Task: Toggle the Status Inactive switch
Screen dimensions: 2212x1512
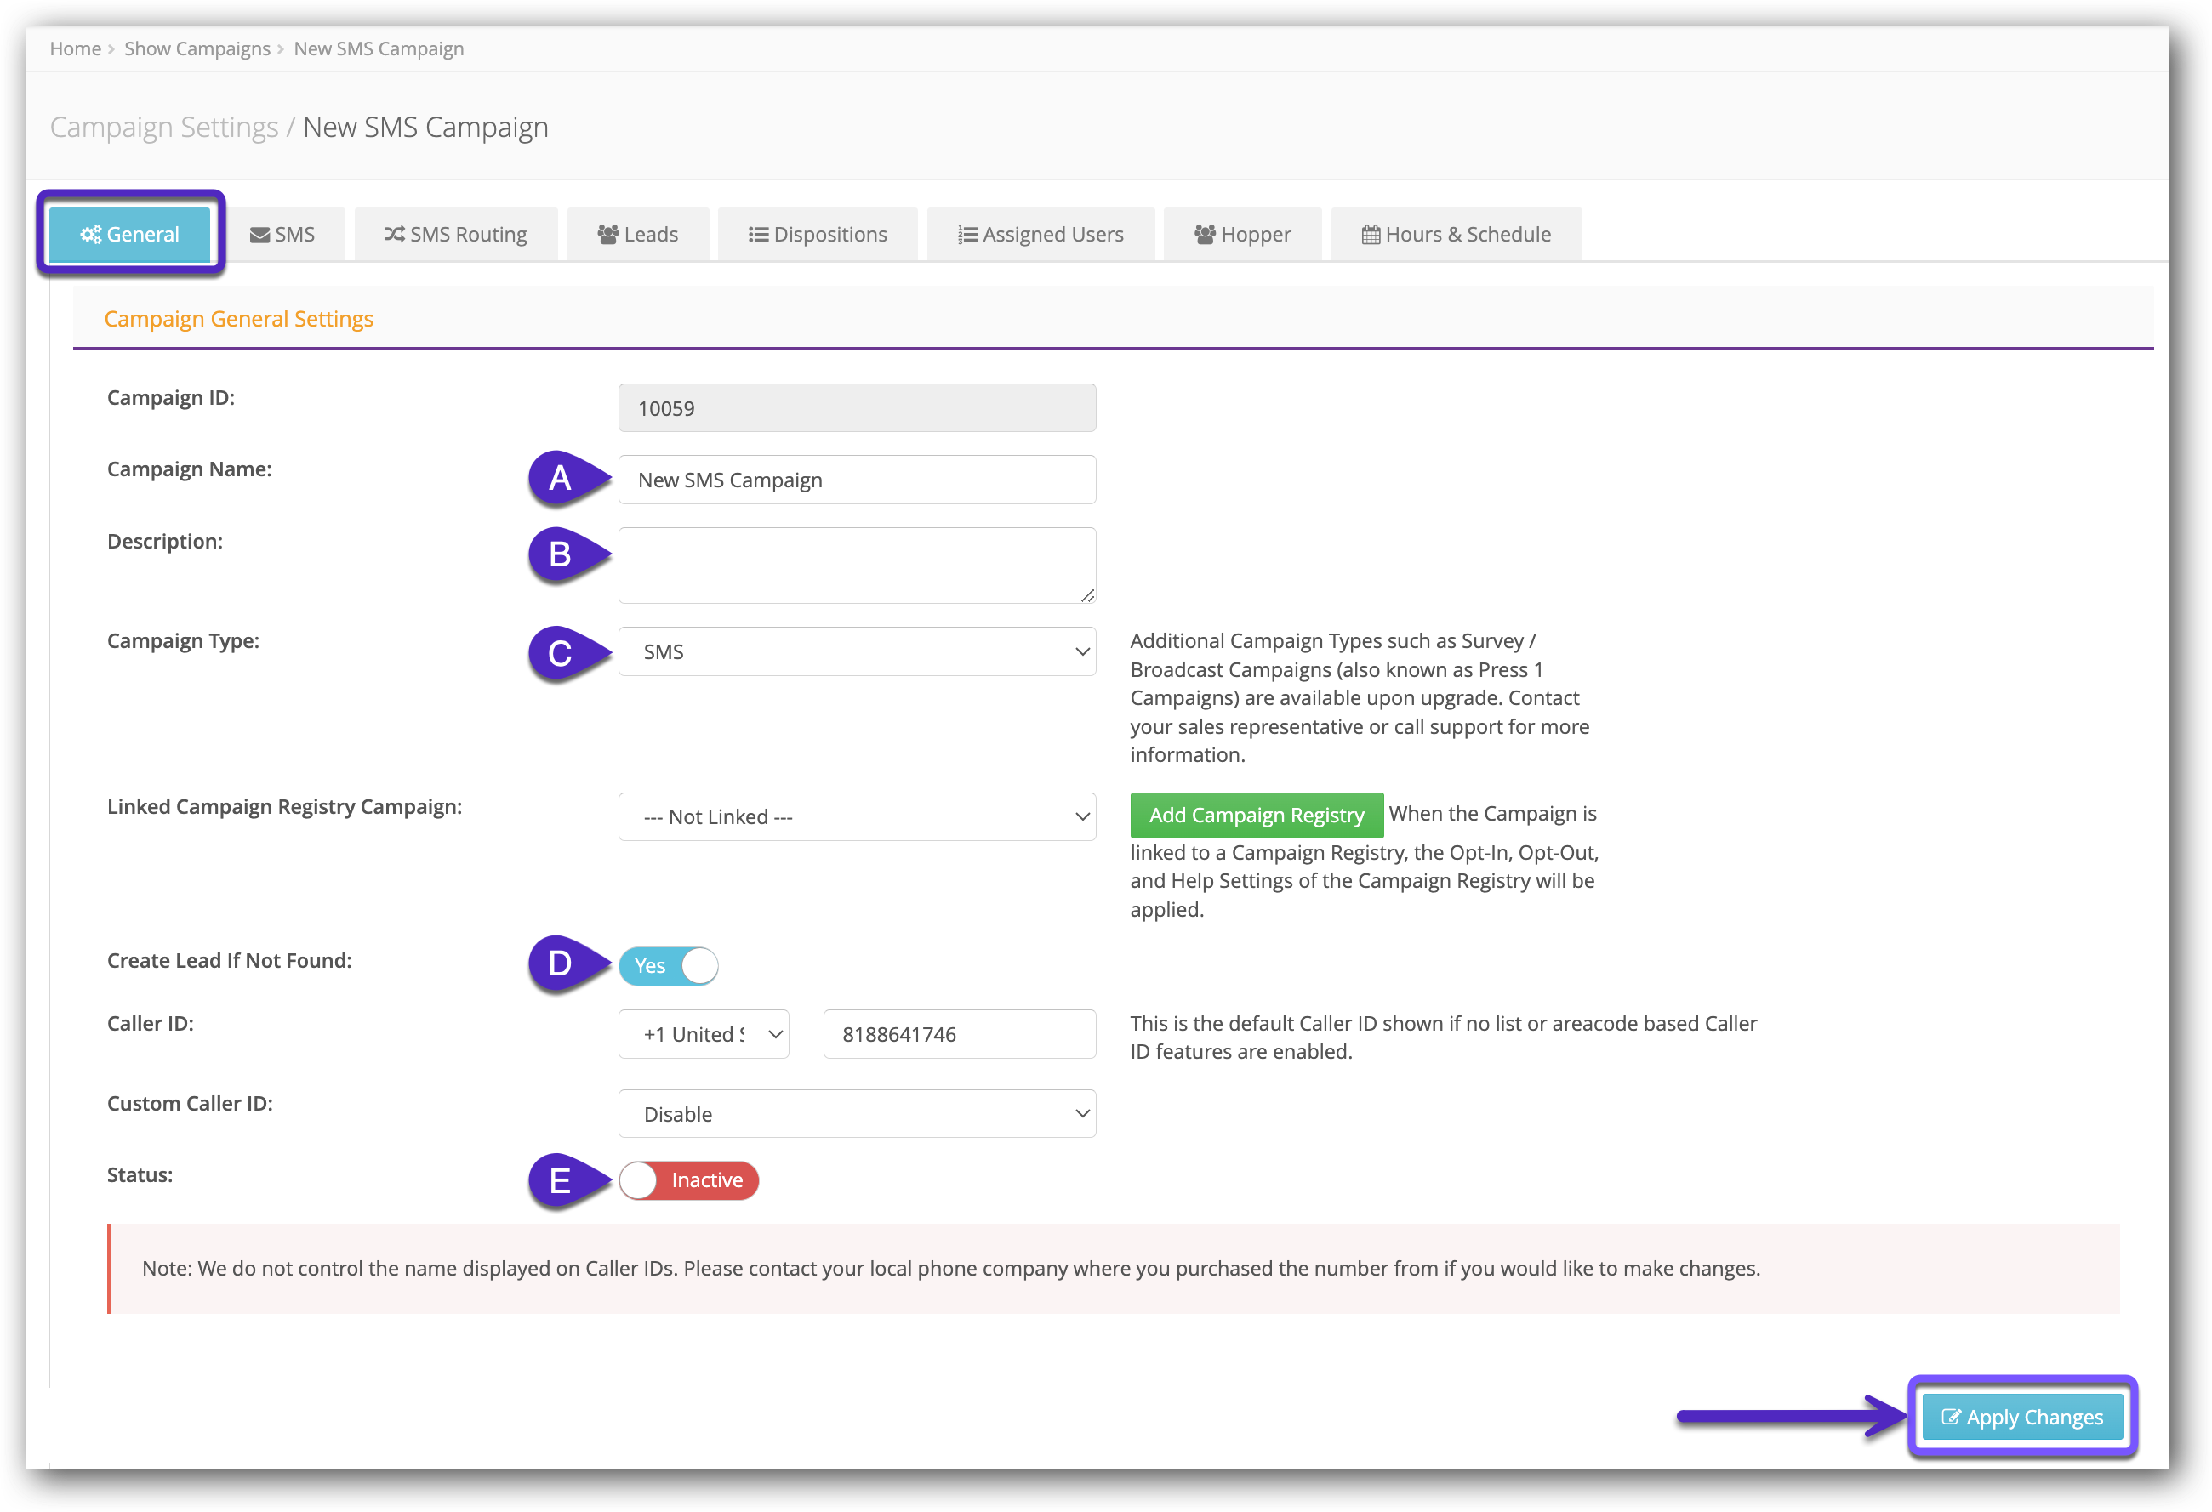Action: coord(688,1179)
